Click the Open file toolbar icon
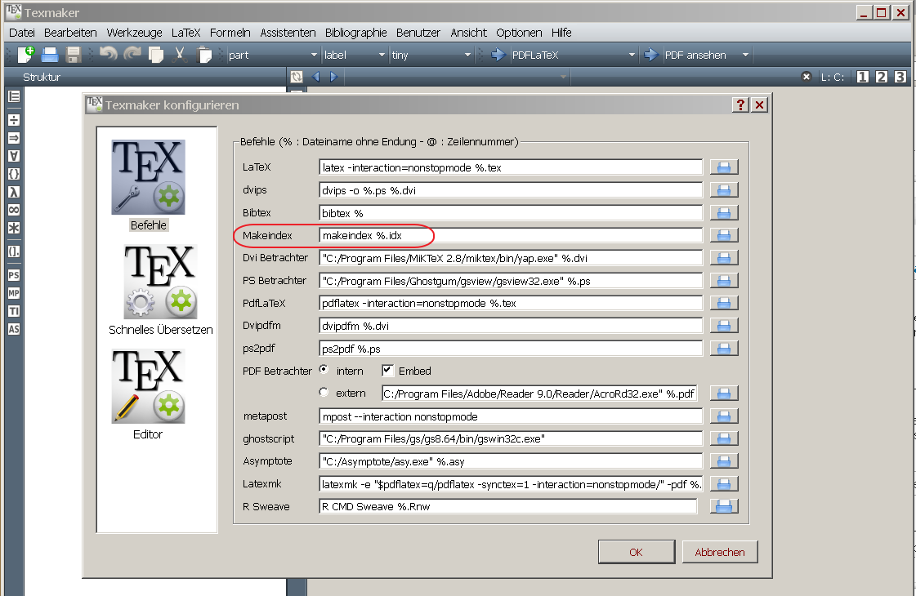The height and width of the screenshot is (596, 916). tap(50, 55)
